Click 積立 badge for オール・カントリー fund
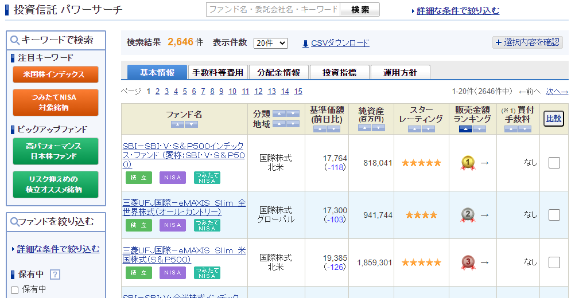Image resolution: width=575 pixels, height=298 pixels. pyautogui.click(x=139, y=225)
